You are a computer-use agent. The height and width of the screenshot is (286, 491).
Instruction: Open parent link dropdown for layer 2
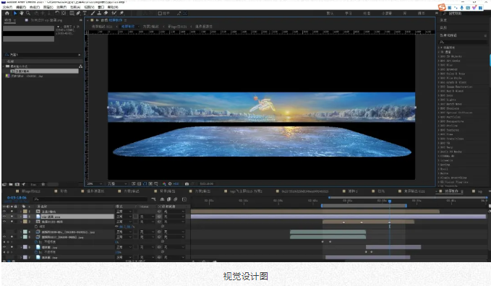(x=174, y=217)
